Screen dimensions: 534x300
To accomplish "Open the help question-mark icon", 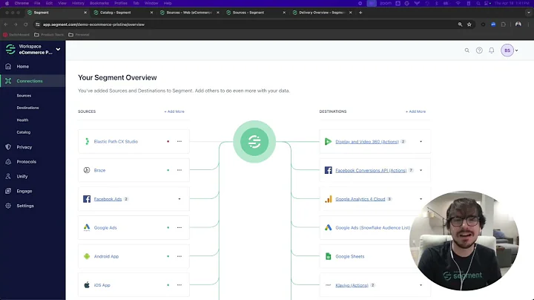I will (x=479, y=50).
